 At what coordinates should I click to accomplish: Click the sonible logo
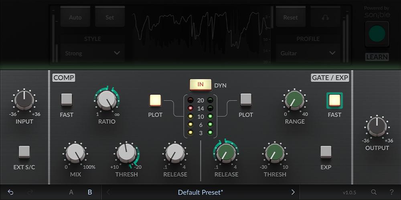[377, 15]
